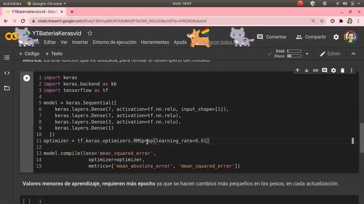This screenshot has width=364, height=204.
Task: Open the system clock dom 18:41
Action: (x=182, y=3)
